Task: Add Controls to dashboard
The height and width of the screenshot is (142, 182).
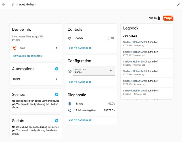Action: [x=80, y=48]
